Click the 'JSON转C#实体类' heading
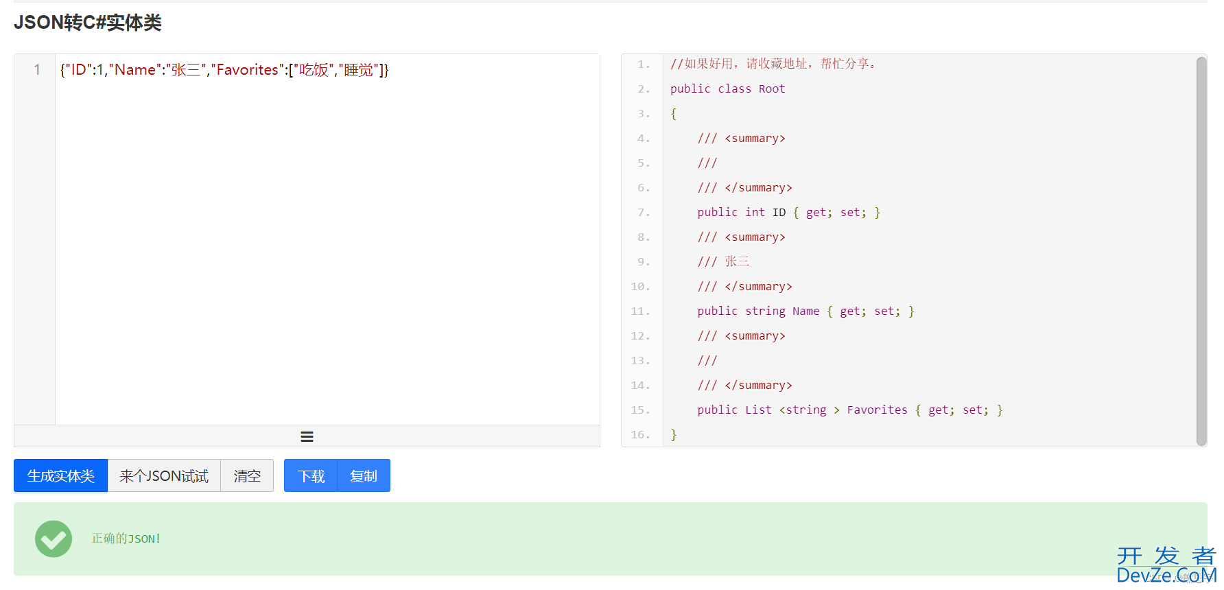The height and width of the screenshot is (590, 1224). (88, 23)
